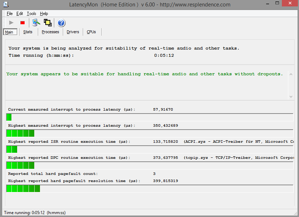Click the status bar Time running text
This screenshot has width=299, height=217.
click(35, 213)
